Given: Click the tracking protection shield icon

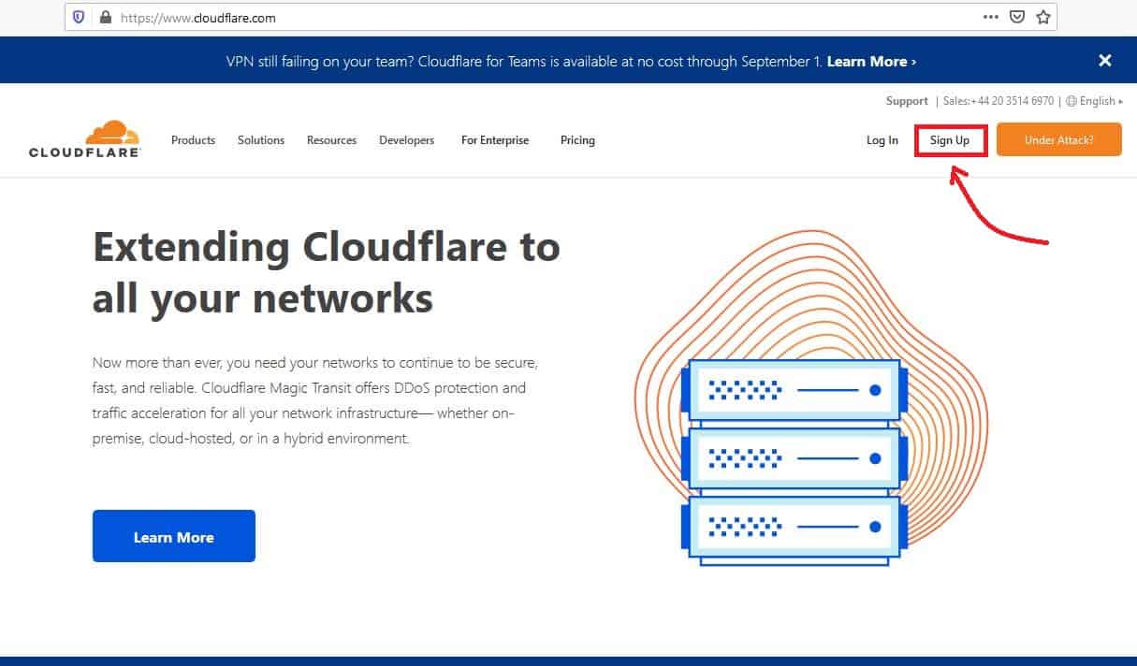Looking at the screenshot, I should coord(79,17).
